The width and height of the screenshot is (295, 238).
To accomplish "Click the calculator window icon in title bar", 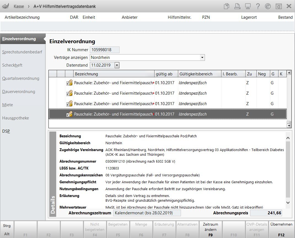I will [x=278, y=6].
